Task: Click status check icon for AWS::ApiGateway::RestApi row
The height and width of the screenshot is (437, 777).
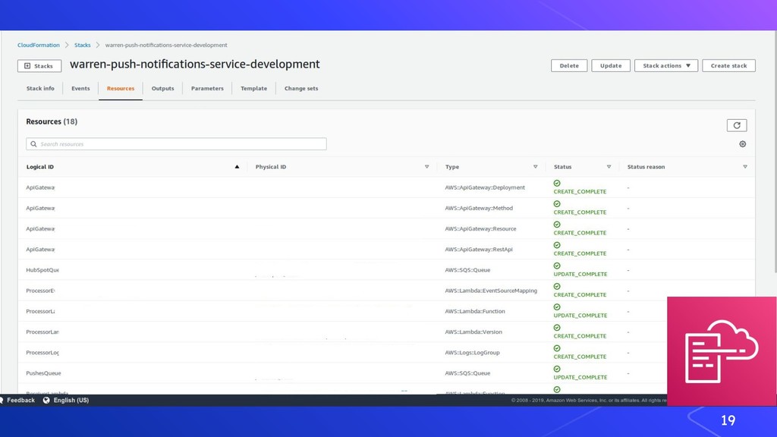Action: 557,245
